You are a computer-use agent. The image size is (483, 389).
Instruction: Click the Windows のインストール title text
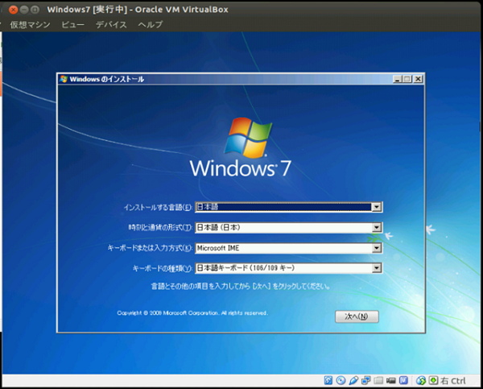(x=107, y=79)
